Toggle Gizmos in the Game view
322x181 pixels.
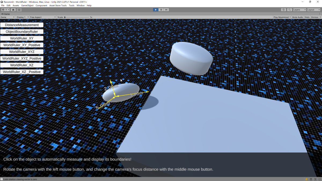(x=314, y=17)
